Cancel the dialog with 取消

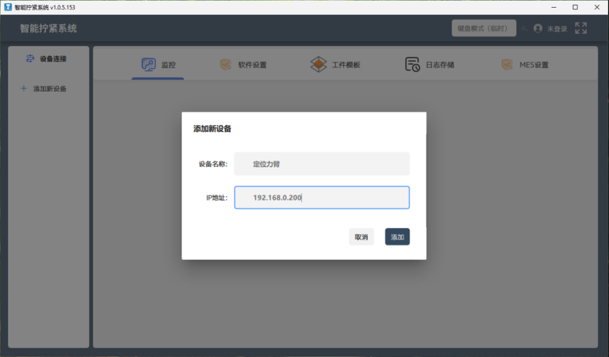tap(361, 237)
